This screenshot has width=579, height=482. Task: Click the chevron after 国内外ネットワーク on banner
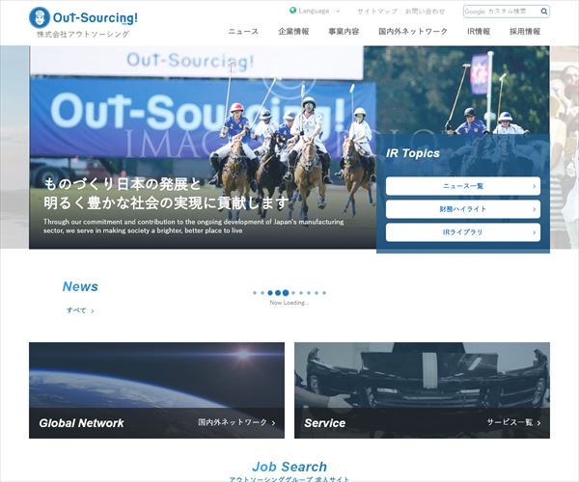[274, 423]
